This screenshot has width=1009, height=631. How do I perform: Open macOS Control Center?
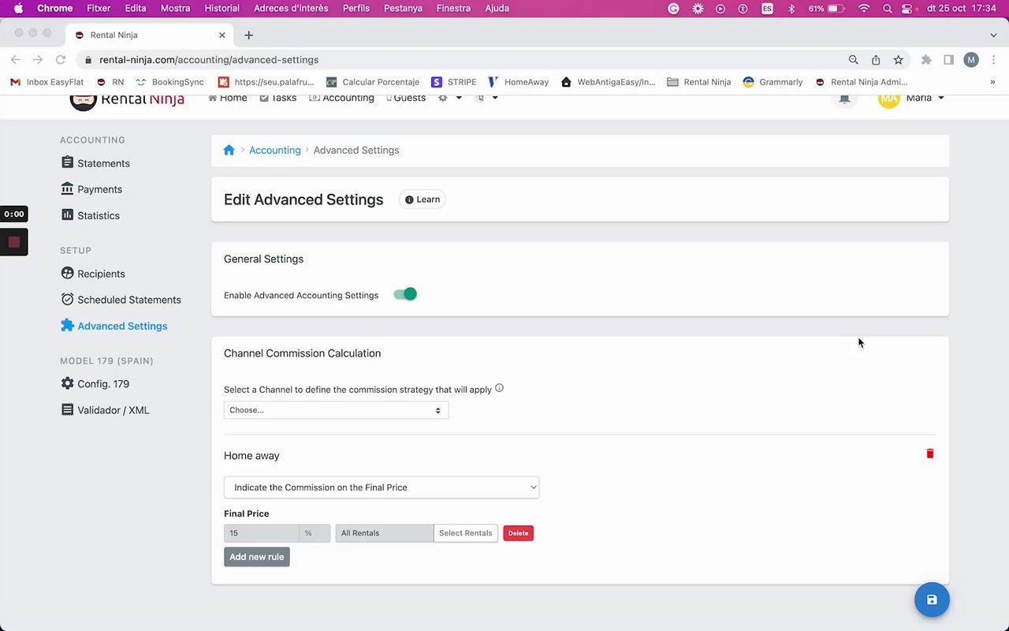point(908,9)
